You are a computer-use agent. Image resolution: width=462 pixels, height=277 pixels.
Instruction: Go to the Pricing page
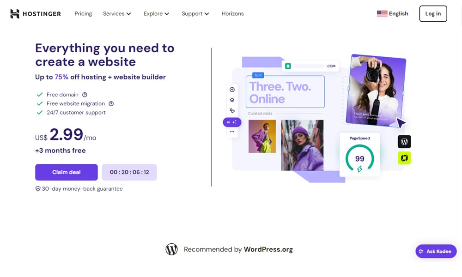pyautogui.click(x=83, y=13)
